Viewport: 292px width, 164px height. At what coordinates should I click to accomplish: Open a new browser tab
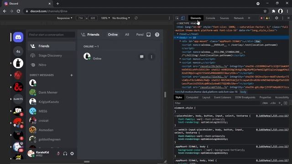(x=57, y=4)
